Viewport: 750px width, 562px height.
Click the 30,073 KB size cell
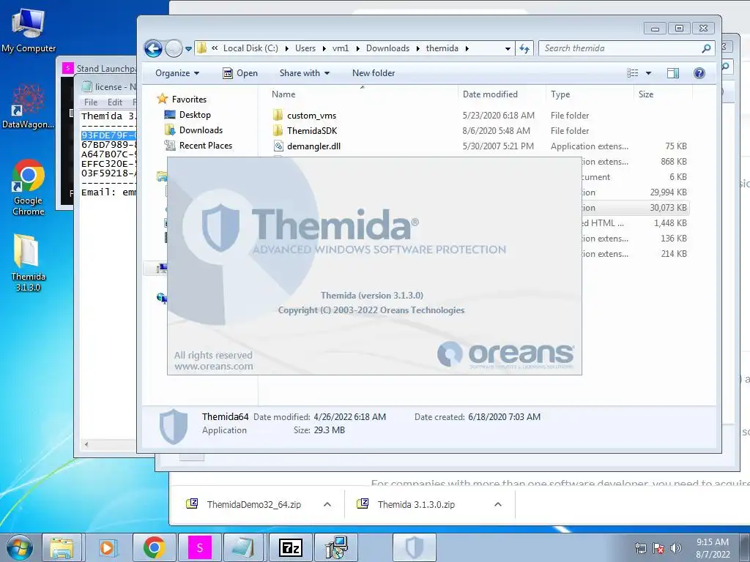point(668,208)
